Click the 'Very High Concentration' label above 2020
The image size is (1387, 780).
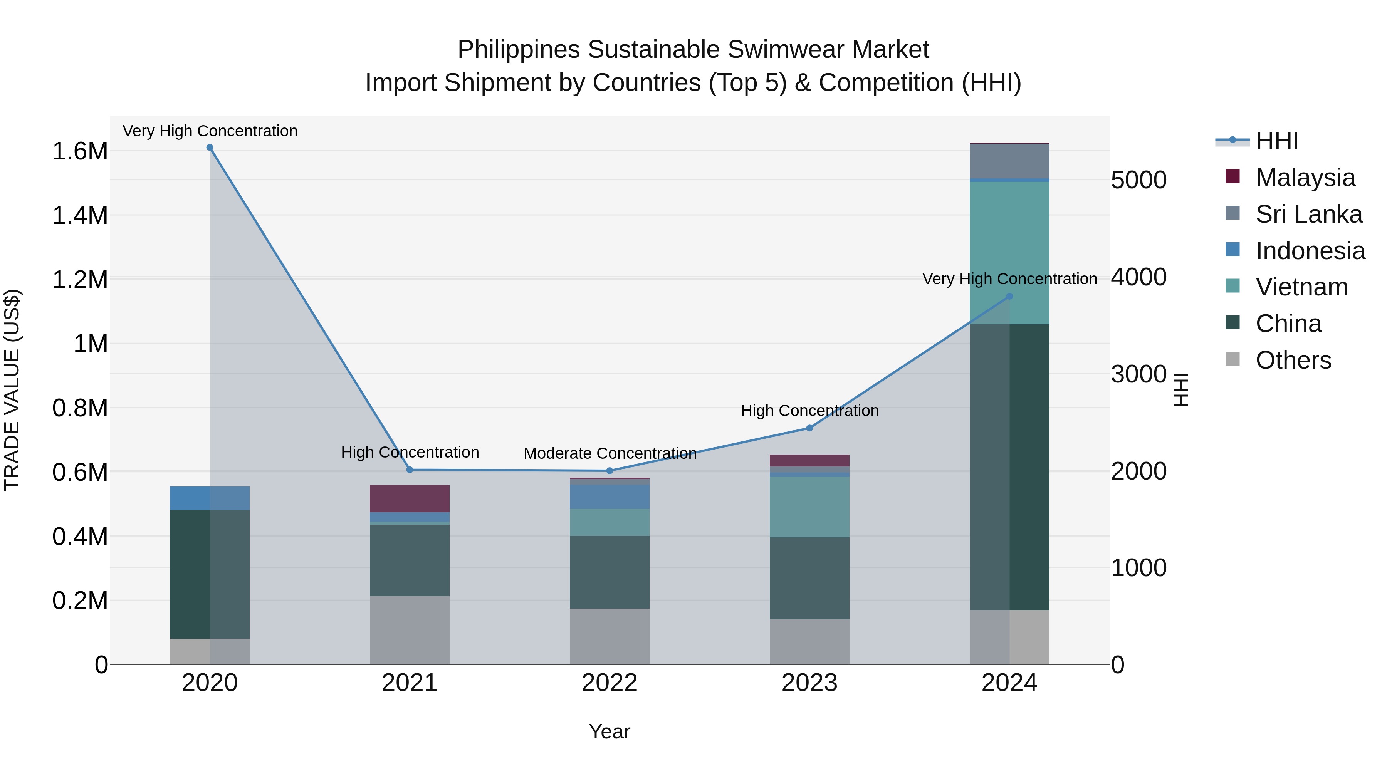(210, 131)
